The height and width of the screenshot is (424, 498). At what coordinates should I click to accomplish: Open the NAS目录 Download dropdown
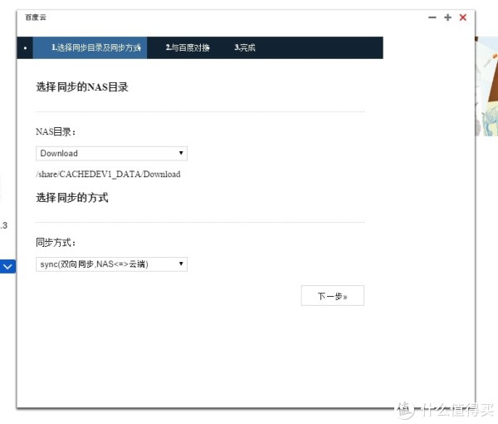[111, 153]
